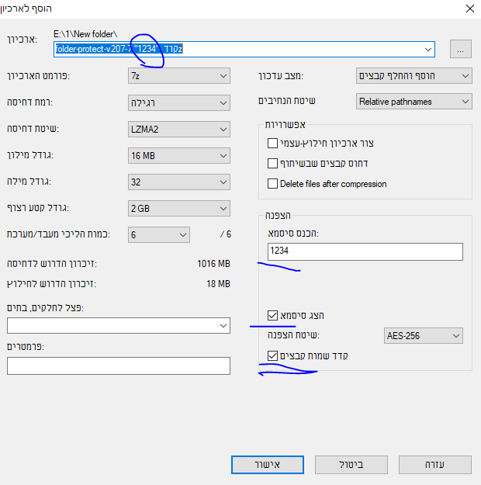
Task: Expand the Relative pathnames dropdown
Action: pyautogui.click(x=414, y=101)
